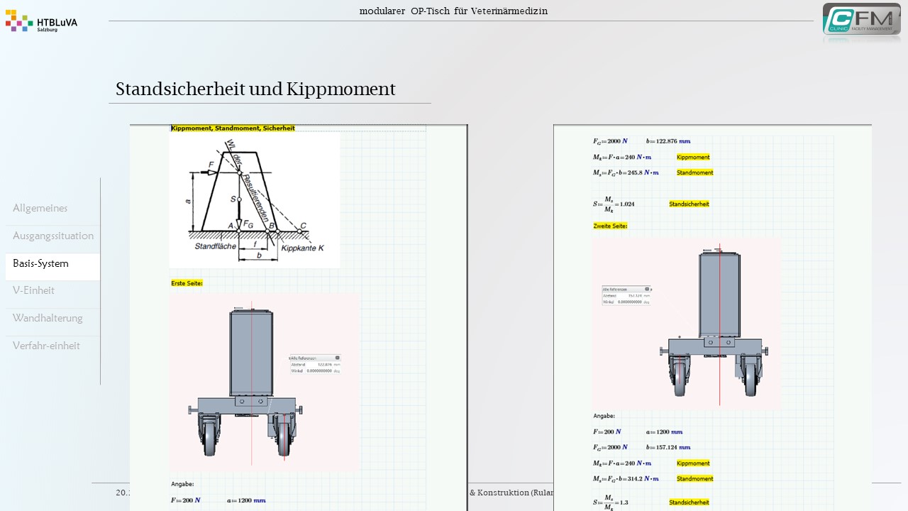Click the Erste Seite highlighted label

pos(187,283)
